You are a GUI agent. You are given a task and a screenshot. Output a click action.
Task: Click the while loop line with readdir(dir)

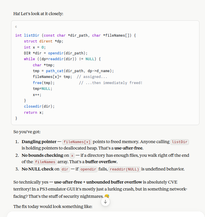(62, 59)
